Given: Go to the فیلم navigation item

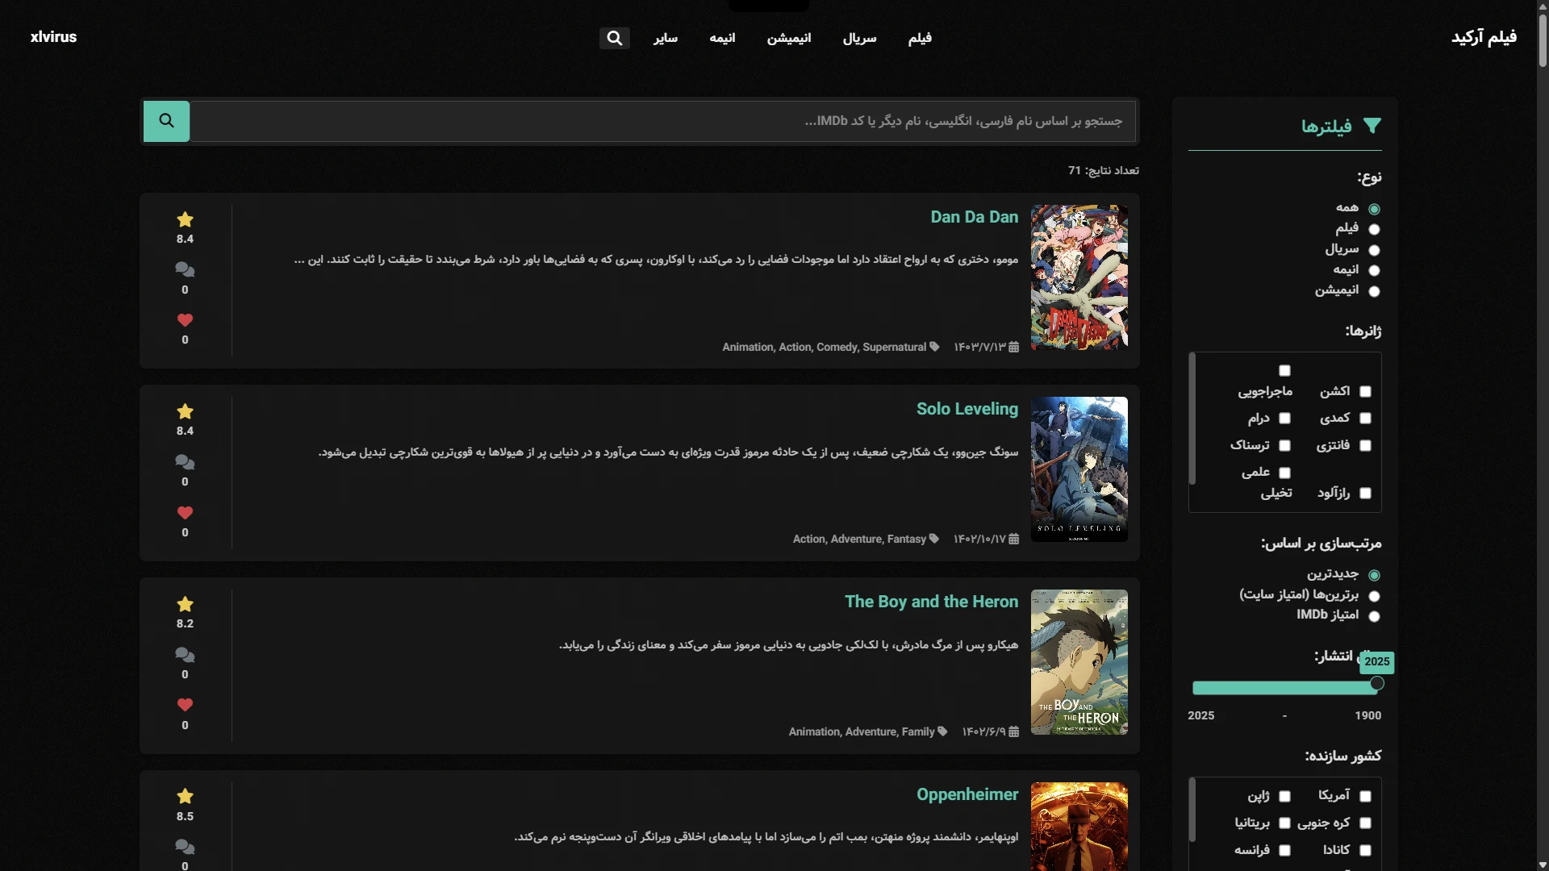Looking at the screenshot, I should (x=919, y=38).
